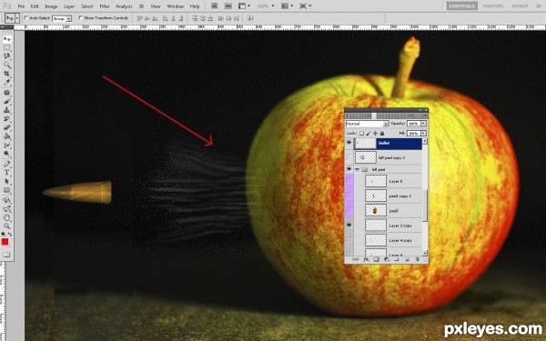The width and height of the screenshot is (546, 341).
Task: Switch to the Essentials workspace
Action: pos(461,6)
